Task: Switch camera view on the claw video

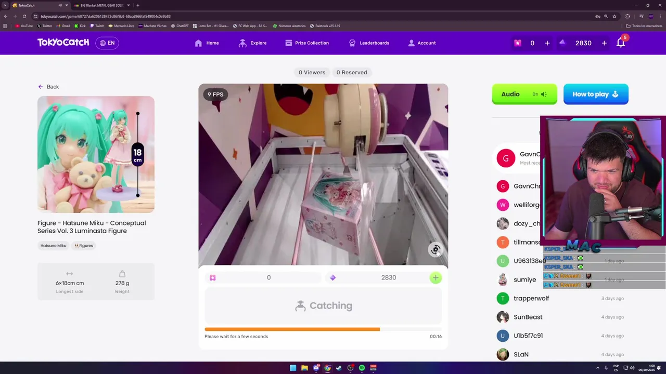Action: coord(436,250)
